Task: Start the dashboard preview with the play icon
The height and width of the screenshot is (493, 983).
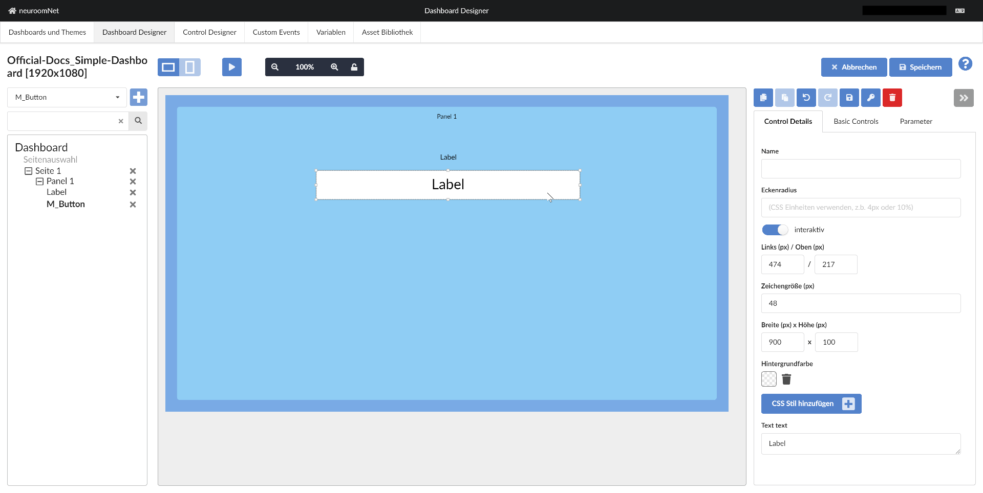Action: 231,66
